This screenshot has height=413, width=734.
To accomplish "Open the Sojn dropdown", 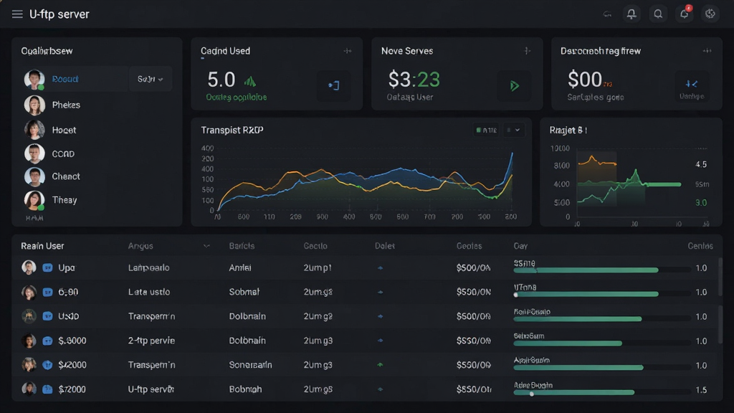I will [x=151, y=79].
